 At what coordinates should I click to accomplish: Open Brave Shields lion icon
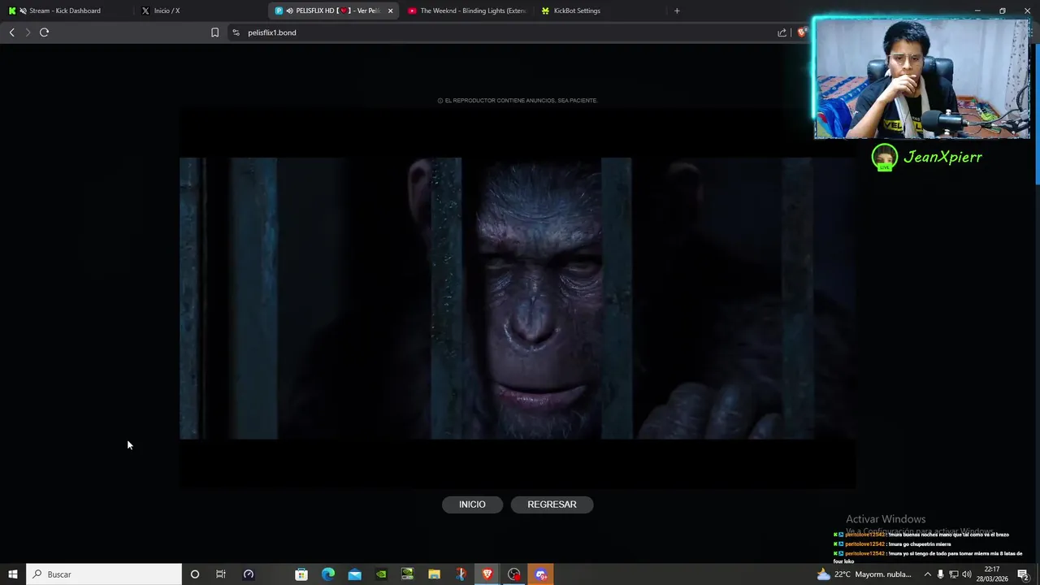point(801,32)
